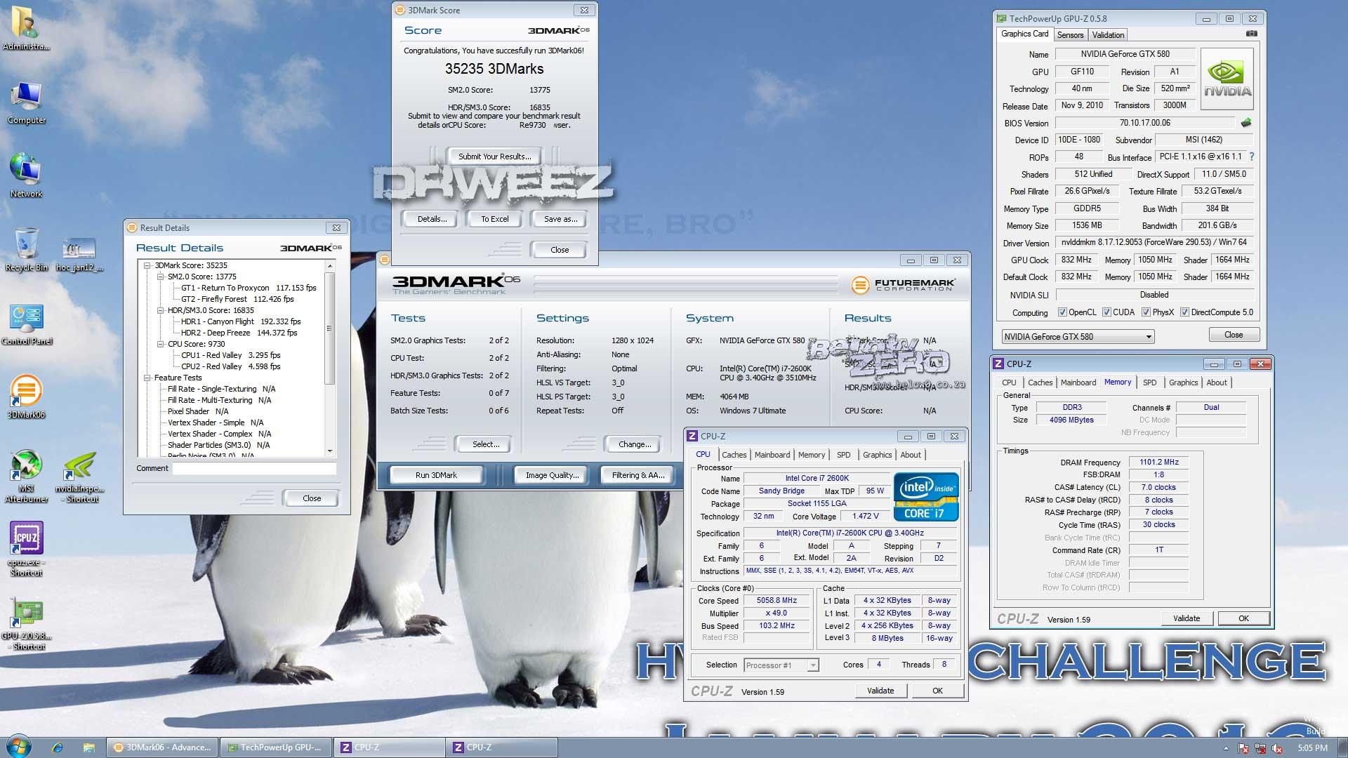Close GPU-Z with the Close button
The width and height of the screenshot is (1348, 758).
point(1234,335)
